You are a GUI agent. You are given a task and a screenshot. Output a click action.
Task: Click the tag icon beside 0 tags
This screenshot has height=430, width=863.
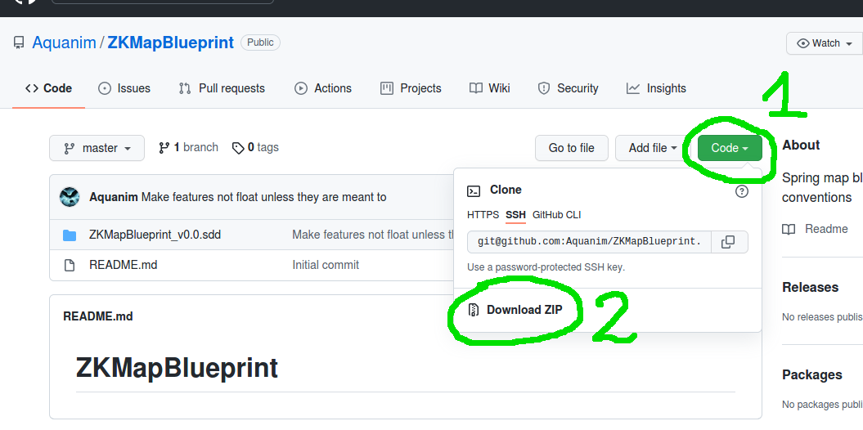click(238, 148)
